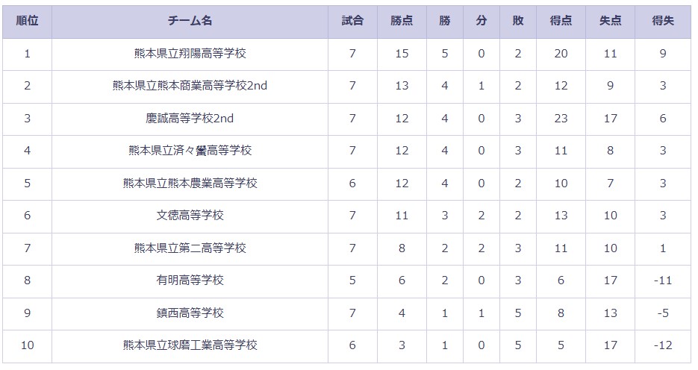Select 慶誠高等学校2nd team name
The width and height of the screenshot is (698, 370).
190,119
